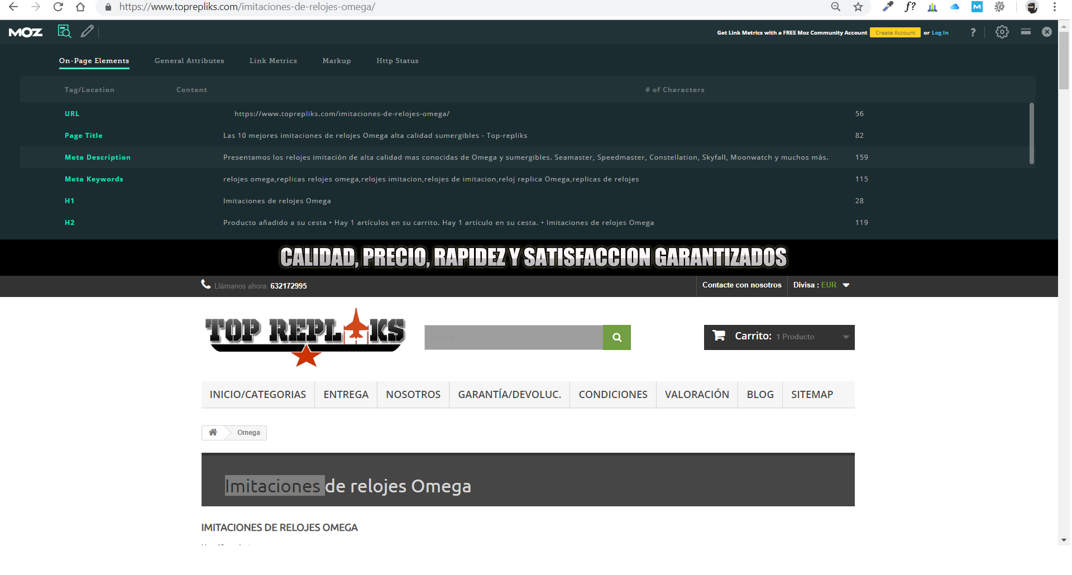Click the MozBar panel inner scrollbar

click(x=1032, y=133)
